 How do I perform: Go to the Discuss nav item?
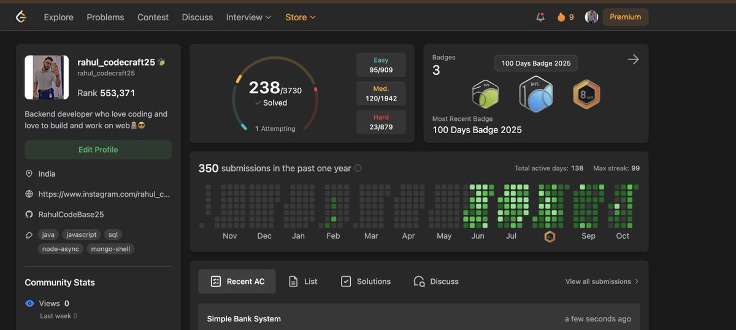(x=197, y=17)
